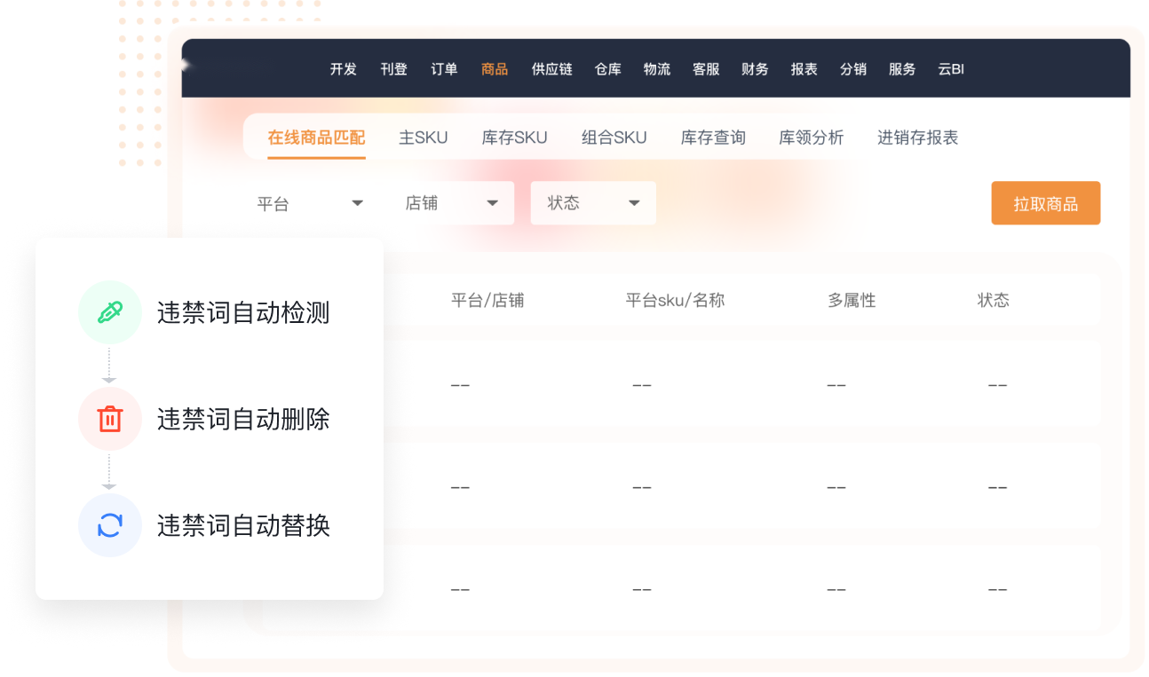Open the 商品 menu in top bar

tap(495, 69)
